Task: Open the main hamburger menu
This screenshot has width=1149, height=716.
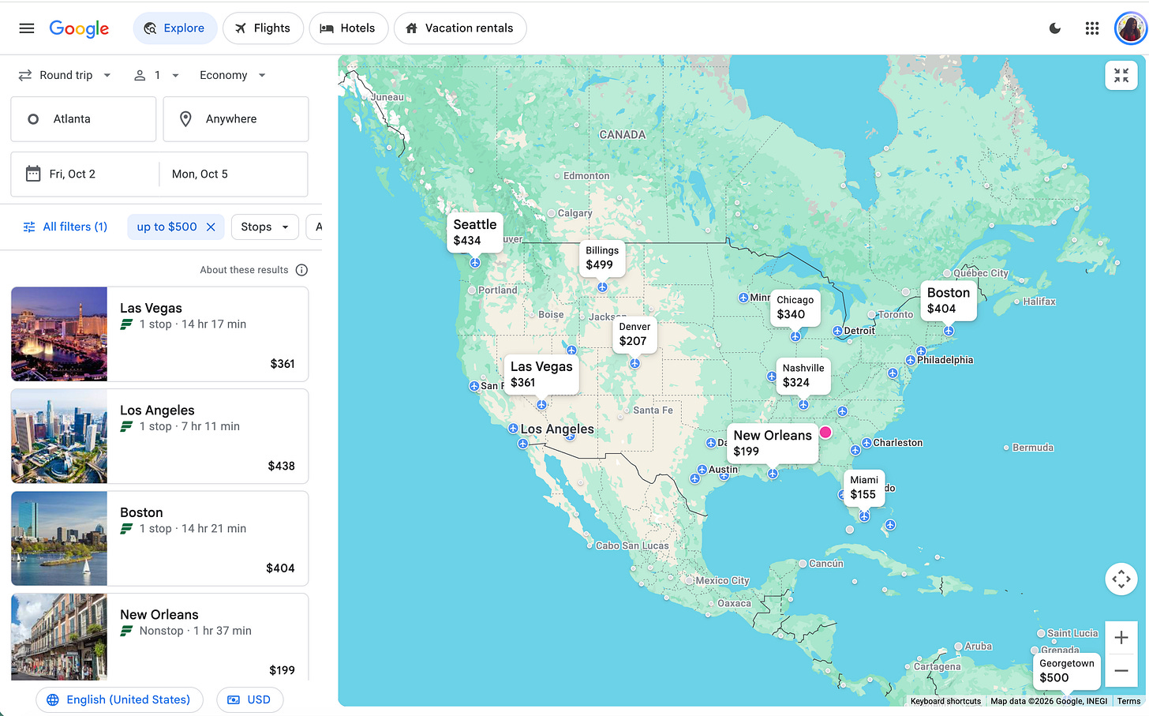Action: click(27, 28)
